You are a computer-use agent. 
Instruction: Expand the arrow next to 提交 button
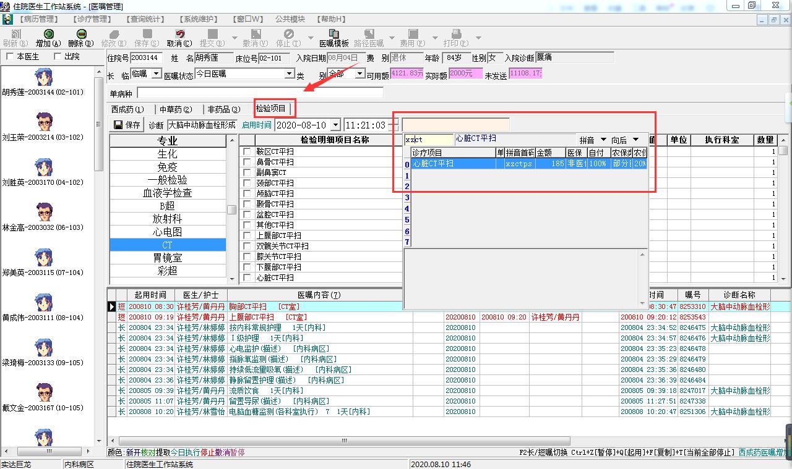click(234, 38)
